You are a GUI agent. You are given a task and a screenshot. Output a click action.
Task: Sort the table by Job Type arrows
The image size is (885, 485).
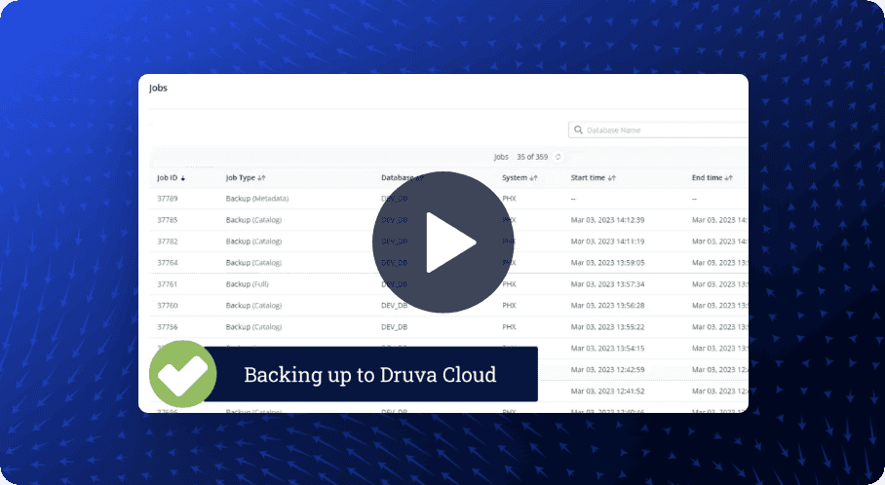(x=261, y=178)
